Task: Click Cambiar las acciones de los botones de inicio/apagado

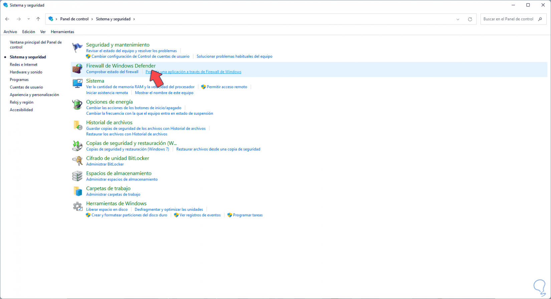Action: click(134, 108)
